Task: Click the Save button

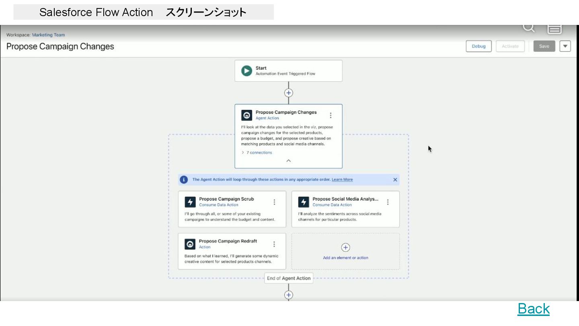Action: (x=544, y=46)
